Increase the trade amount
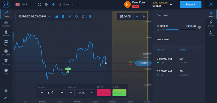Viewport: 217px width, 103px height. [62, 93]
